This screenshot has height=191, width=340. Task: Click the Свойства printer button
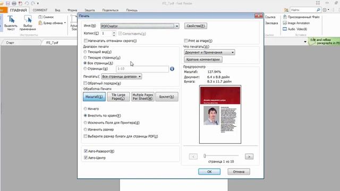(x=195, y=26)
